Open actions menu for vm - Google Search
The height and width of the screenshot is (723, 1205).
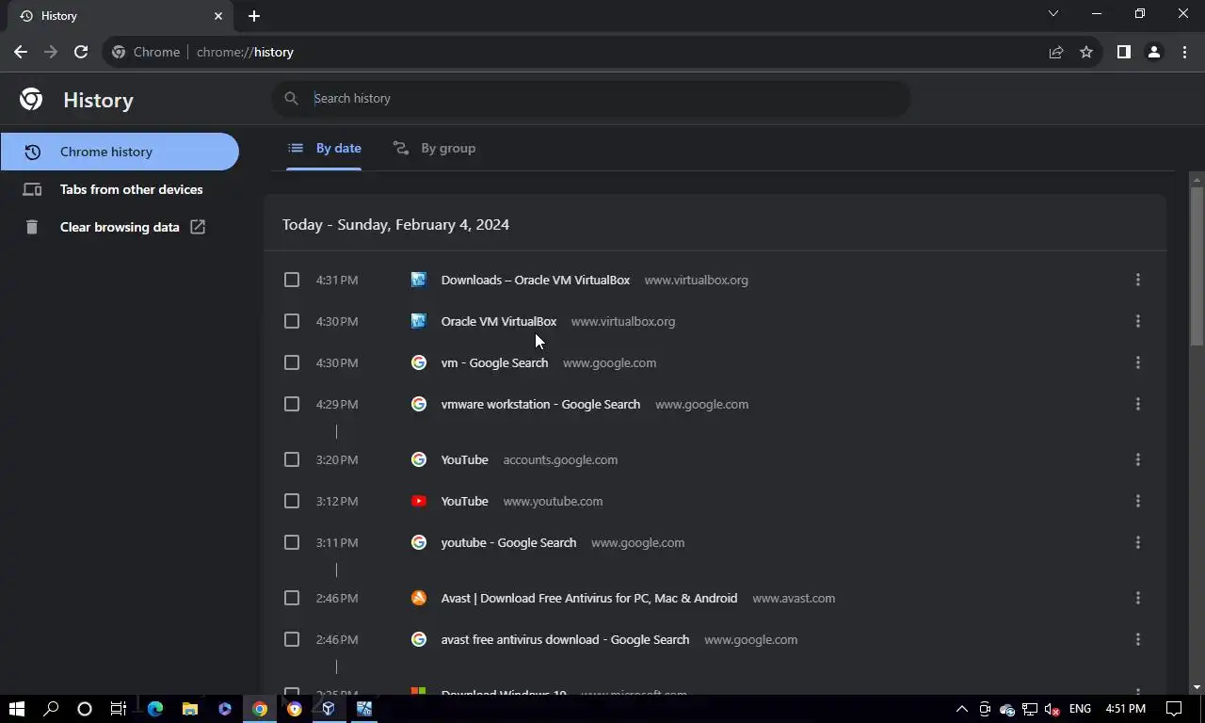(x=1138, y=362)
